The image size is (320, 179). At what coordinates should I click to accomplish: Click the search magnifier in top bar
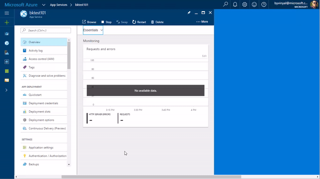pyautogui.click(x=226, y=5)
